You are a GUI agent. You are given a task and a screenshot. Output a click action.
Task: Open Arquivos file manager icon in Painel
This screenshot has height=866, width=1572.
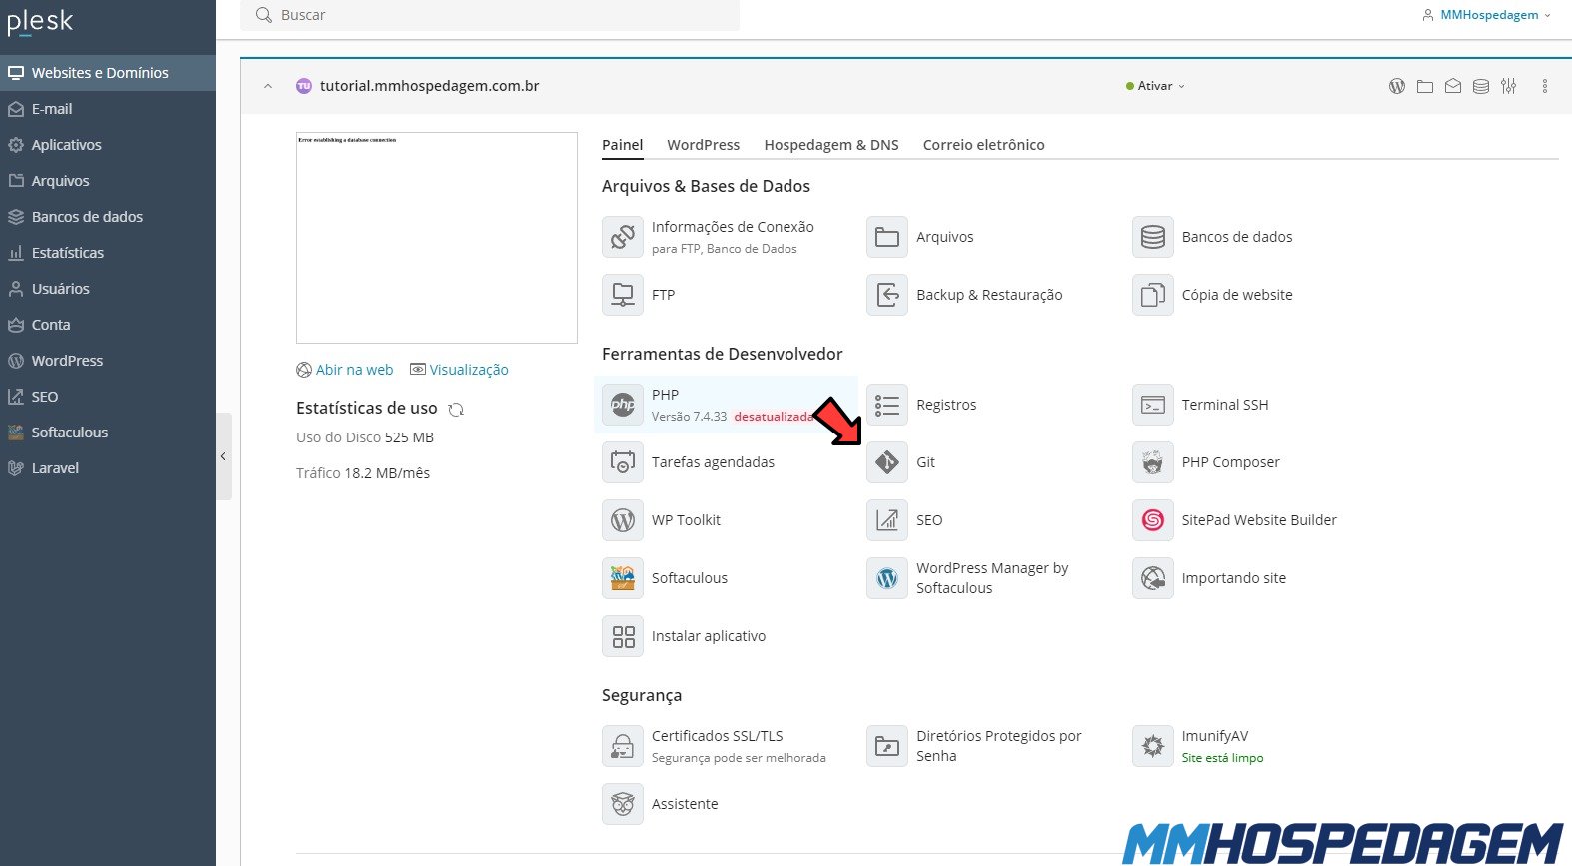[x=887, y=237]
